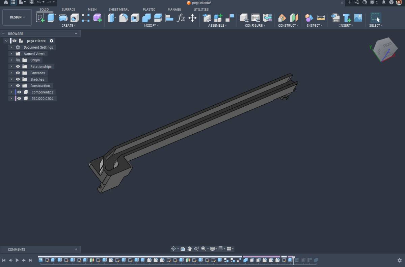405x267 pixels.
Task: Open the SELECT menu label
Action: click(376, 26)
